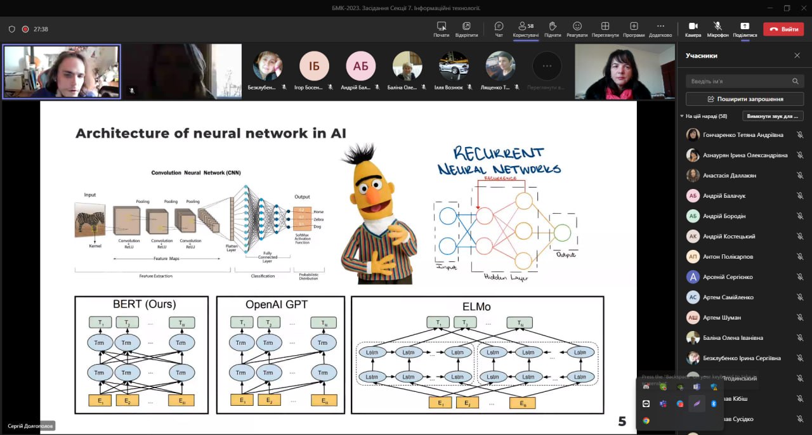Click the Безклубенко avatar tile
The height and width of the screenshot is (435, 812).
268,66
